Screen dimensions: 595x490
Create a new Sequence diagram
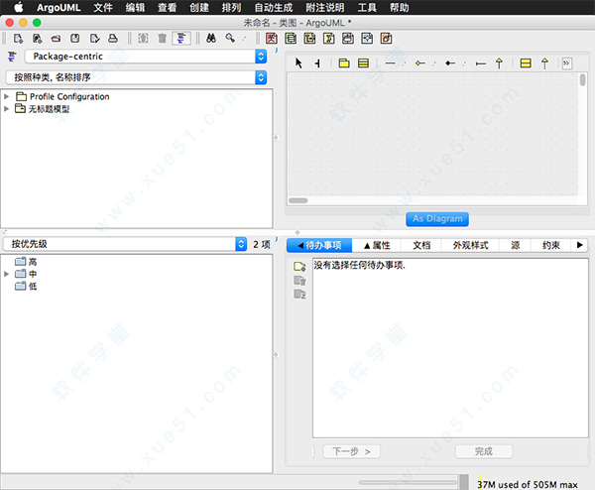pos(309,39)
